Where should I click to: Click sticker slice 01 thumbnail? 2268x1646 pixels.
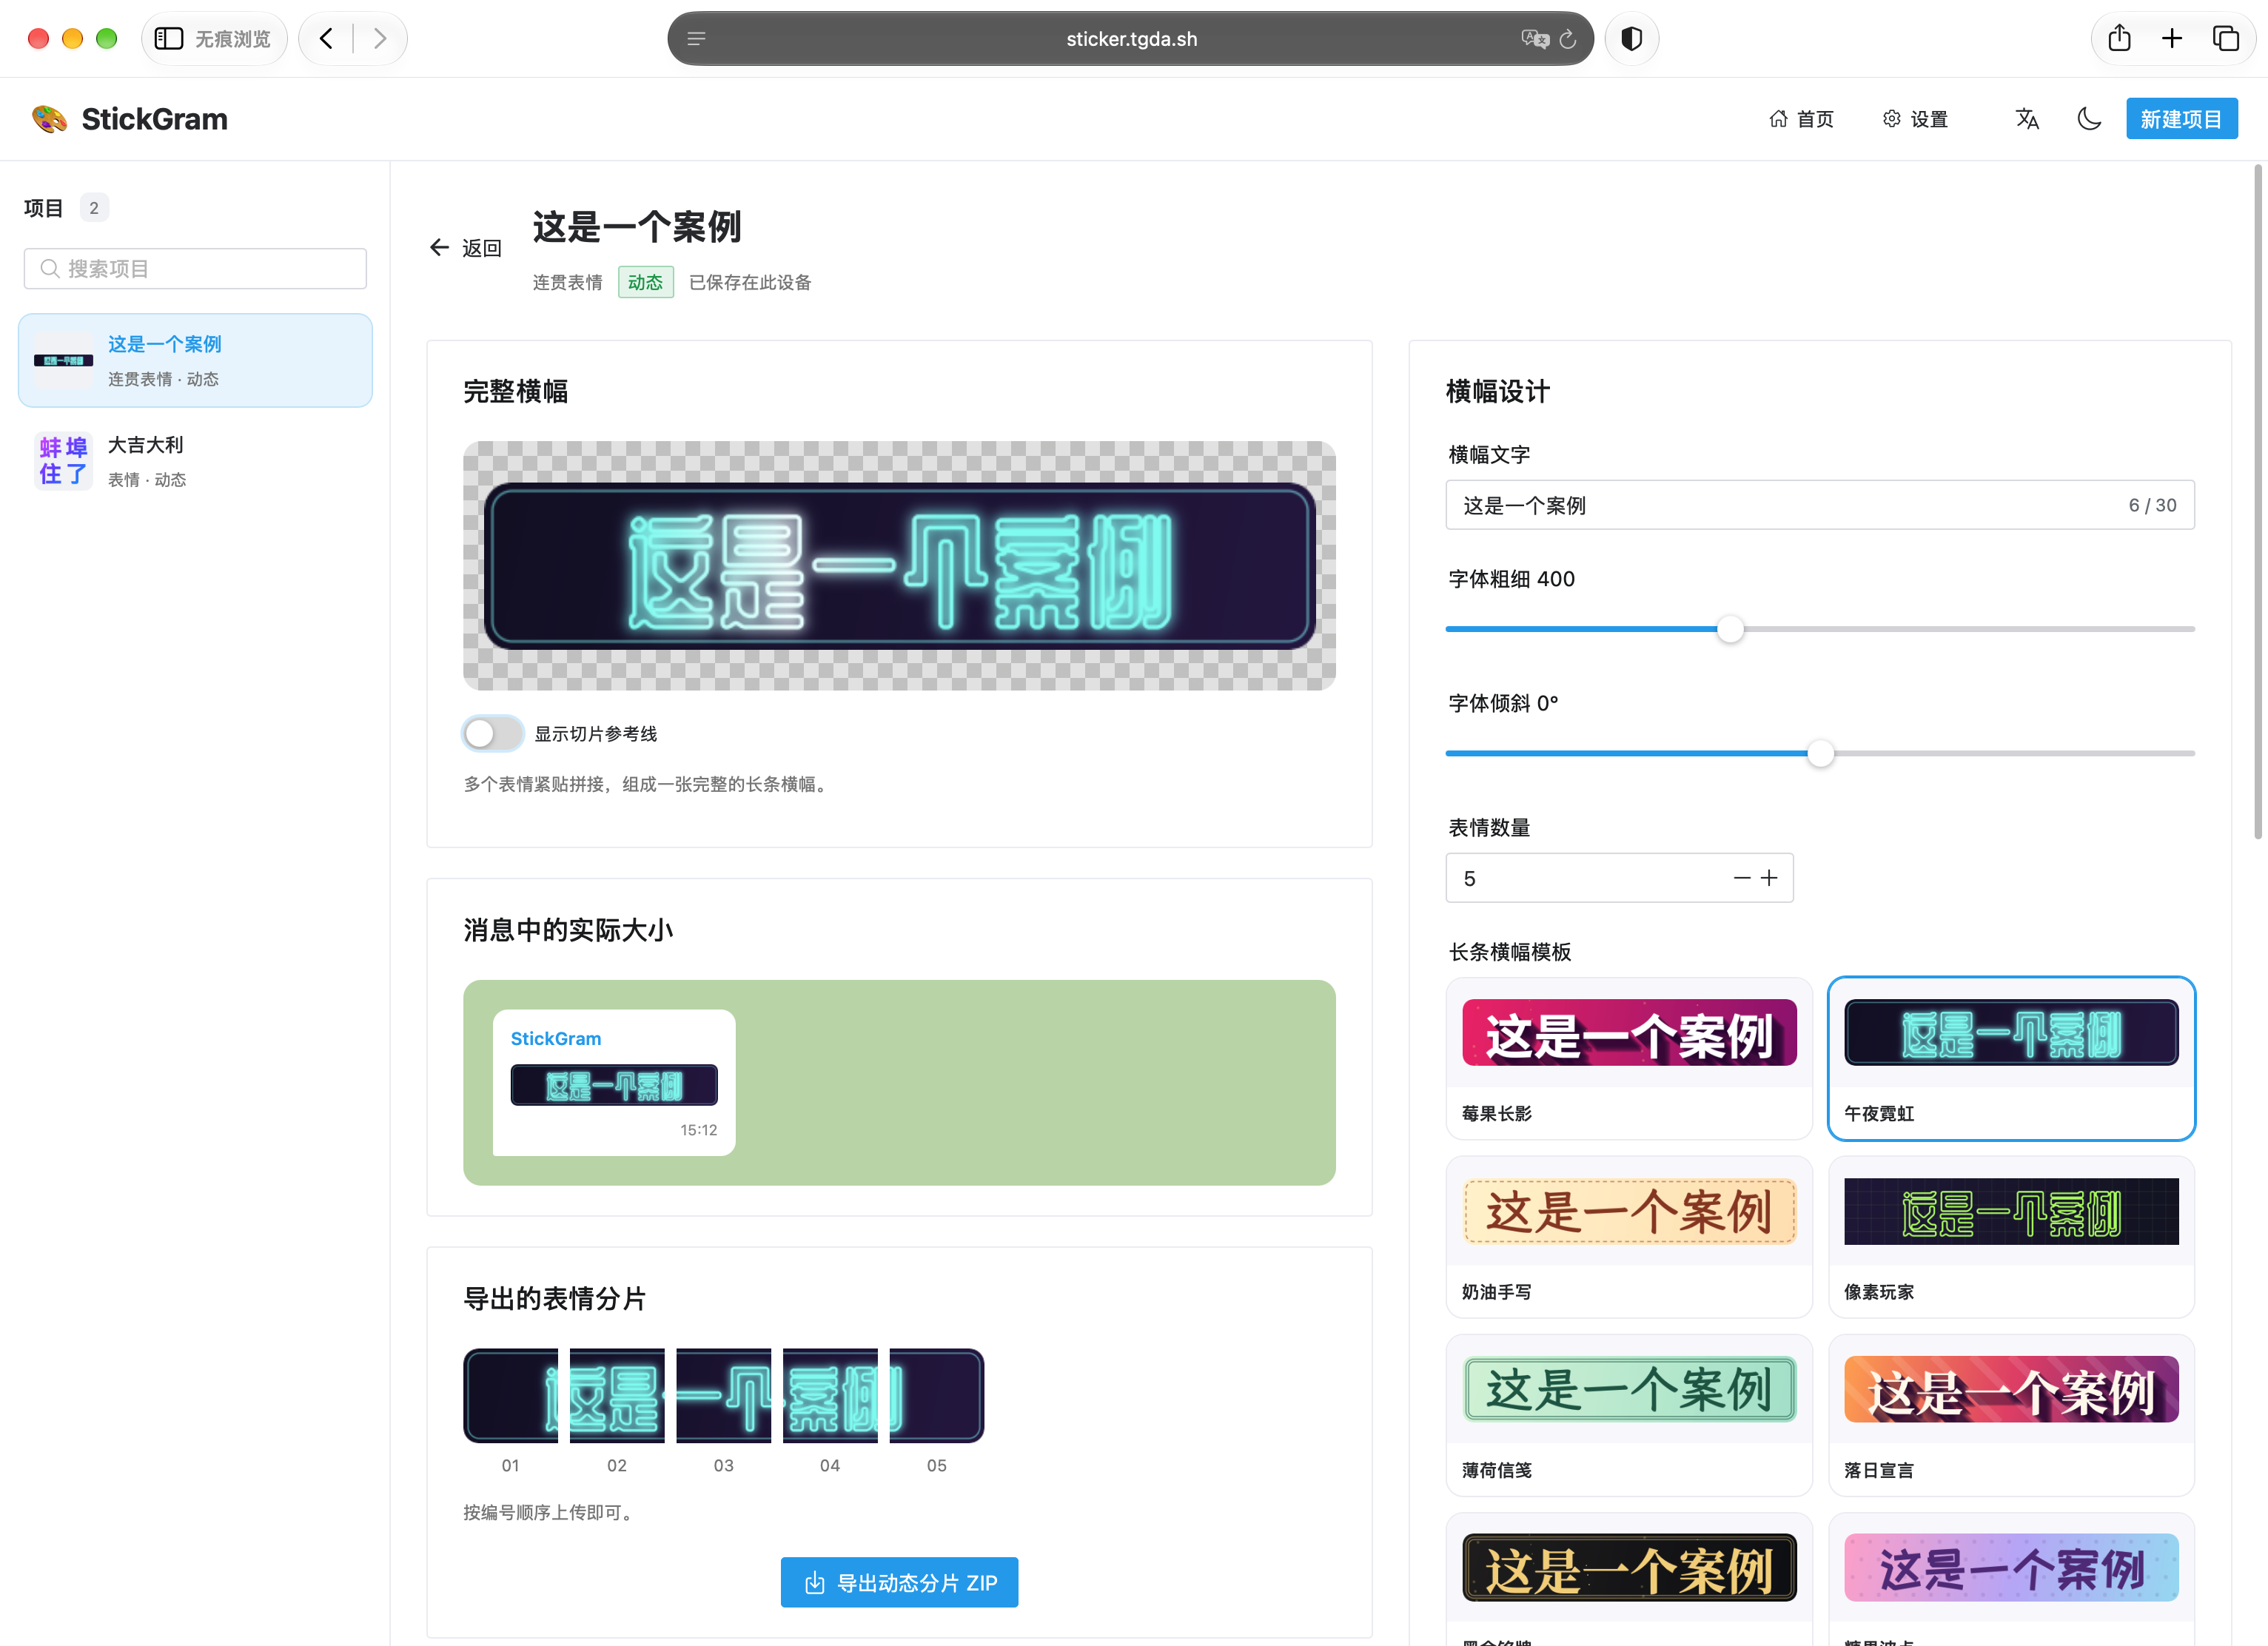[510, 1395]
